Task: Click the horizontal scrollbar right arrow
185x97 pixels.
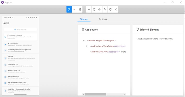Action: (124, 94)
